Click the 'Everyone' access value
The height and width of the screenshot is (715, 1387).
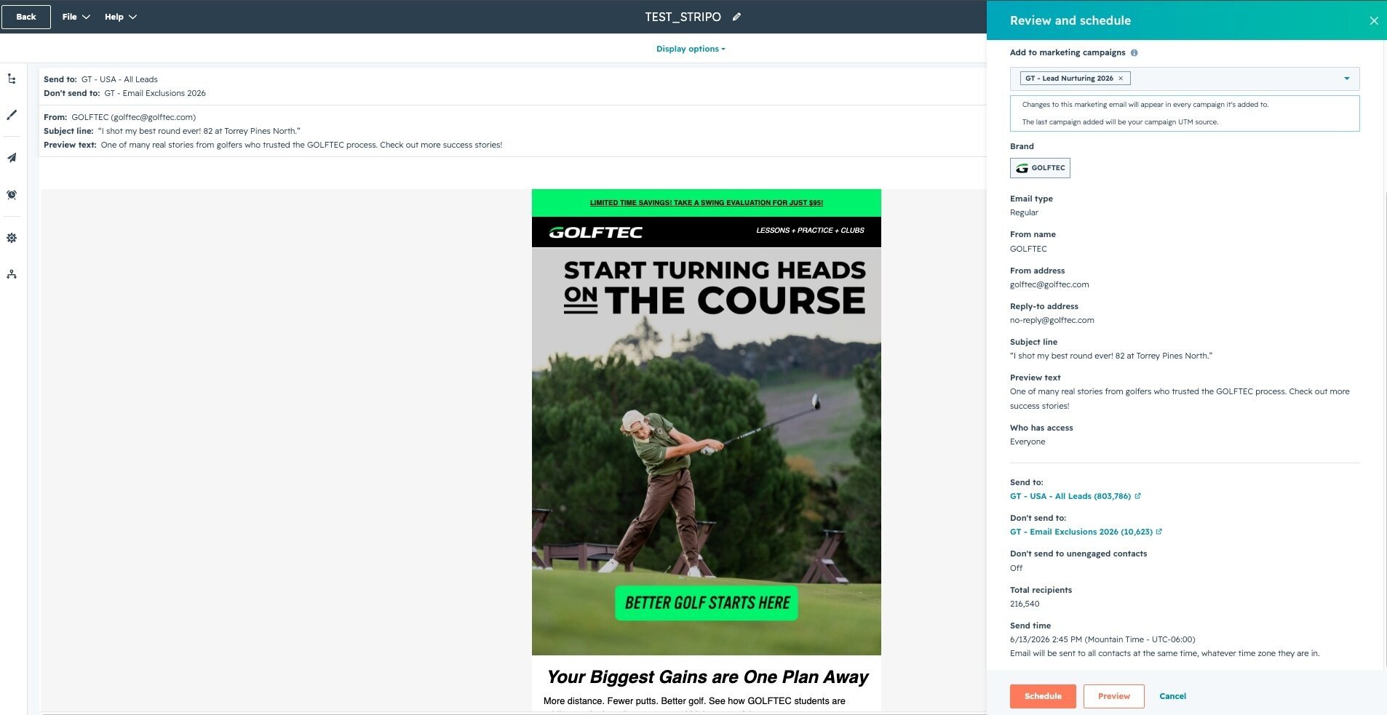point(1028,442)
